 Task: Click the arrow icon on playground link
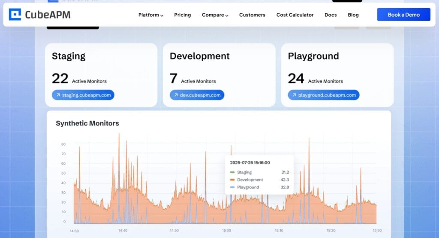[294, 95]
